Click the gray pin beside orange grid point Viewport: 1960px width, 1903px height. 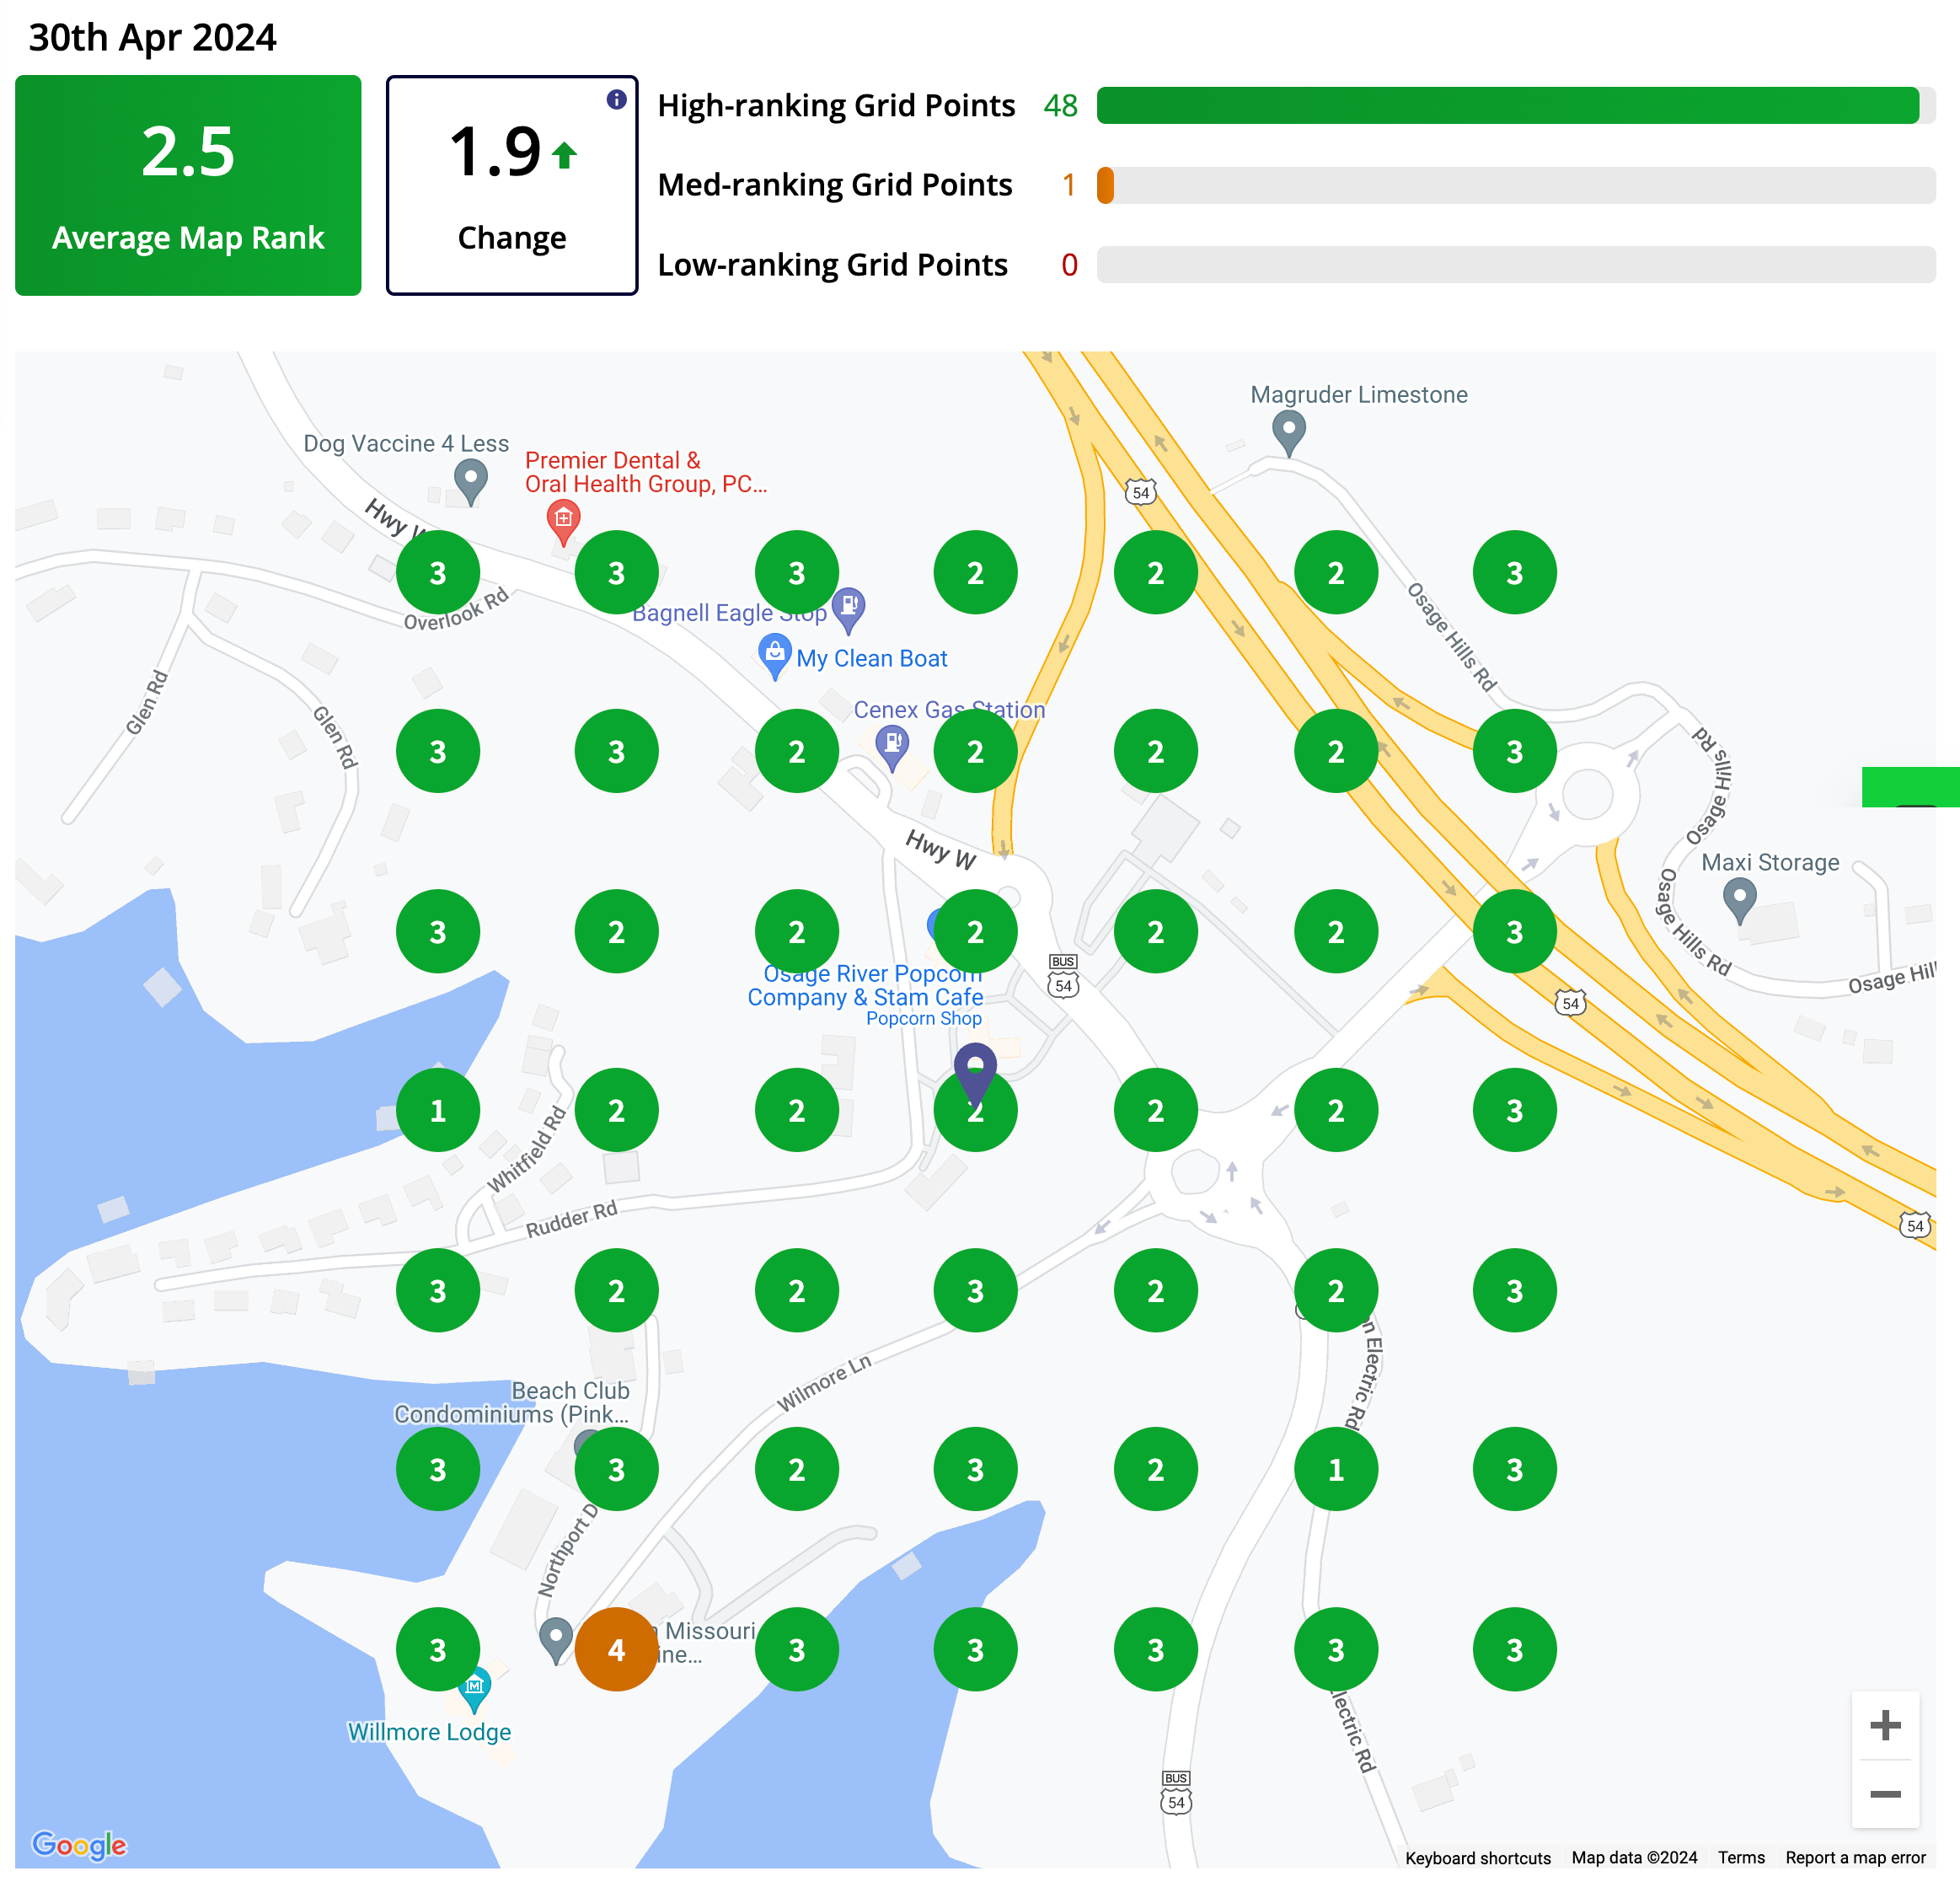pos(555,1641)
